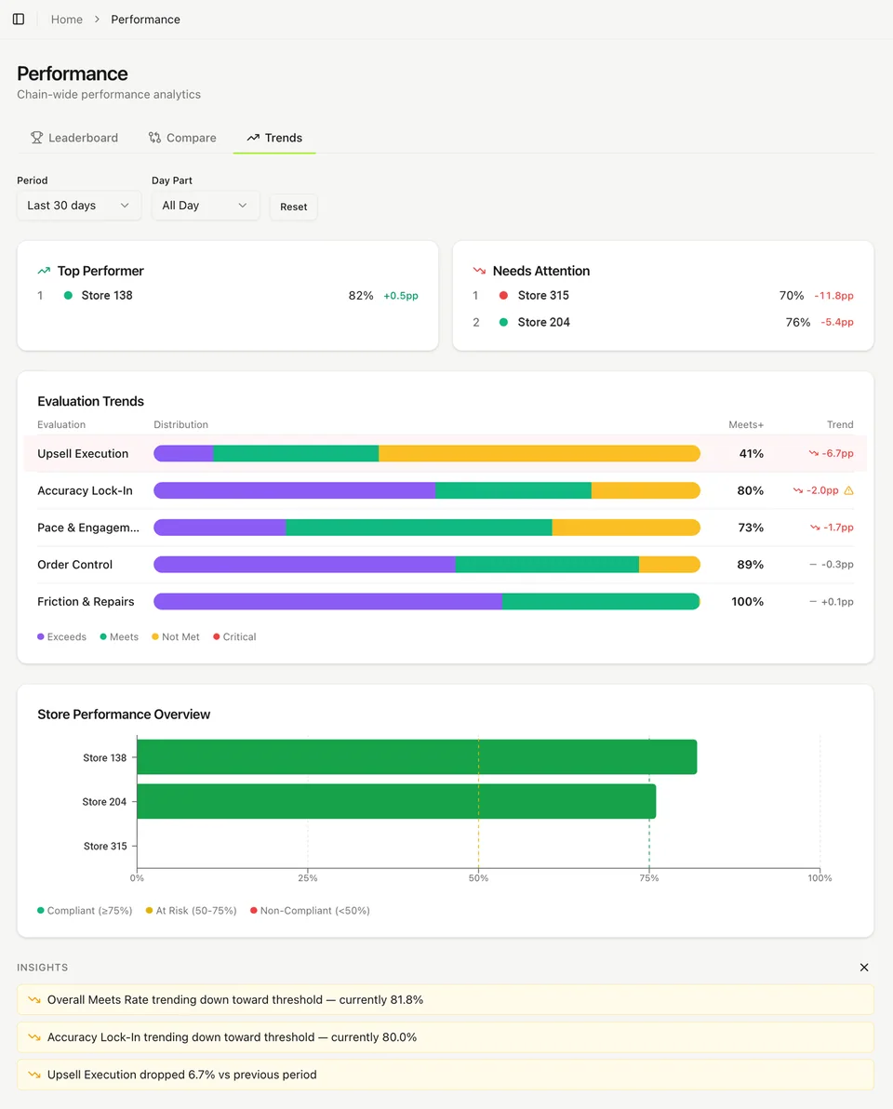
Task: Click the 89% Meets+ value
Action: pyautogui.click(x=750, y=565)
